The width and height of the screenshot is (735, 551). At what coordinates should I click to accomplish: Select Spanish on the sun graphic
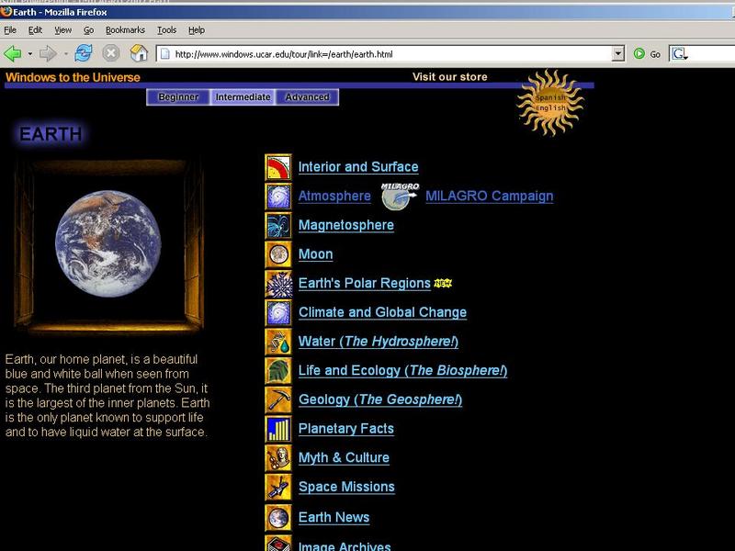(550, 97)
